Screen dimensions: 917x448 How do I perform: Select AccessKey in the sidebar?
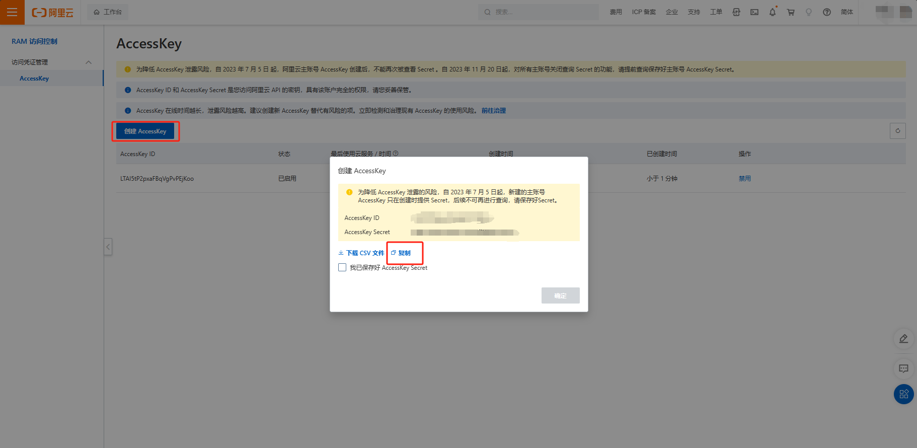click(34, 78)
